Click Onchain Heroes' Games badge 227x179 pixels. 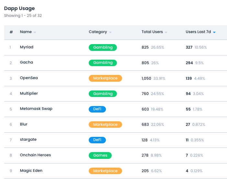[x=100, y=155]
